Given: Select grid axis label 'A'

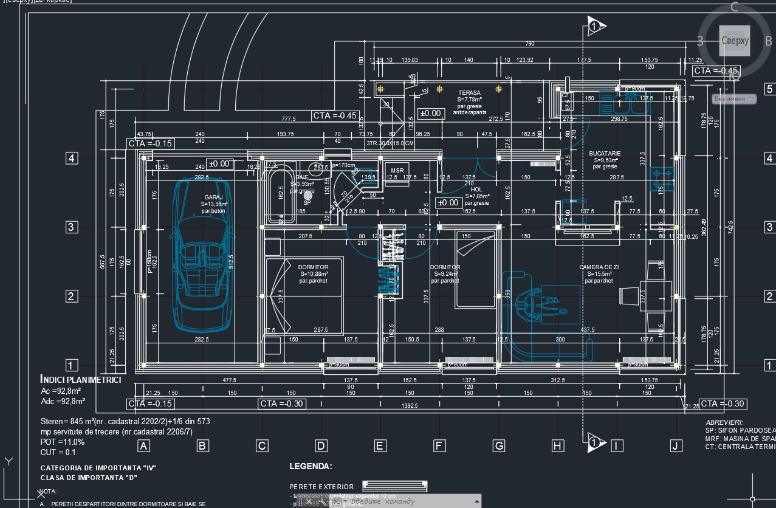Looking at the screenshot, I should (x=143, y=446).
